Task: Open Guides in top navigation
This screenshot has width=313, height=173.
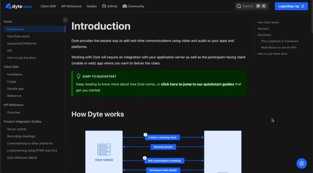Action: pos(92,6)
